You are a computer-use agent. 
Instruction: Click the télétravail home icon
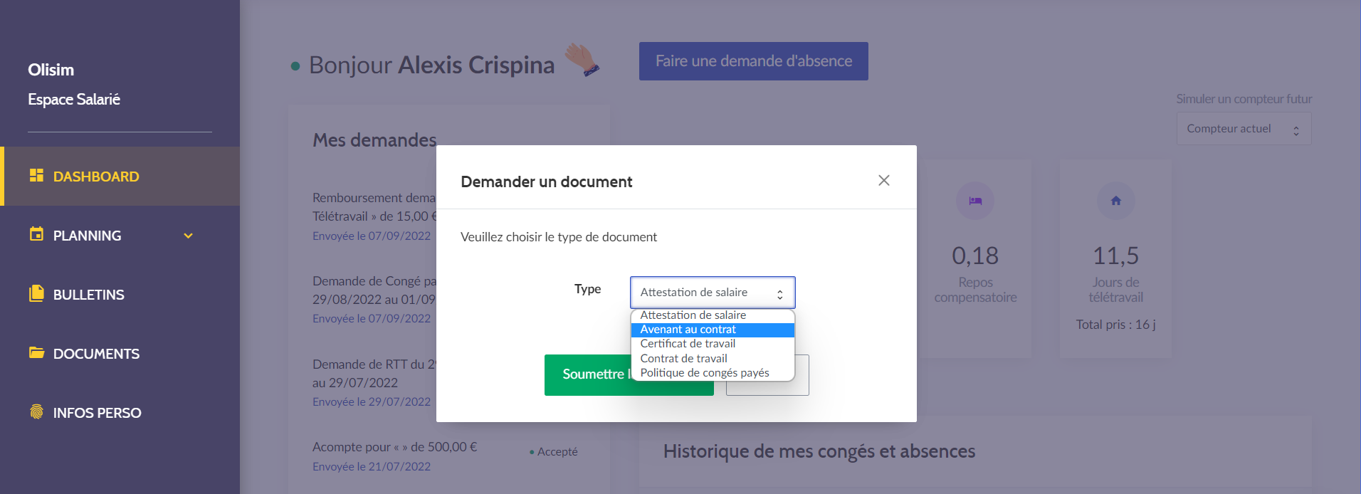click(1116, 201)
